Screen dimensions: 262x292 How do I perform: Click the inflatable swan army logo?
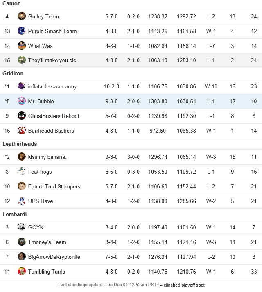(x=22, y=86)
